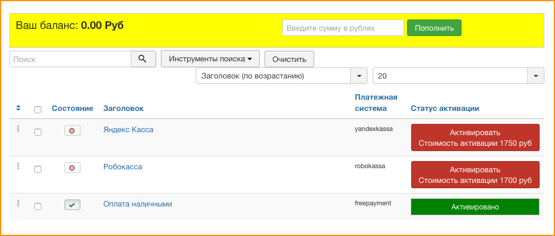Select the Оплата наличными row checkbox
The width and height of the screenshot is (555, 236).
38,206
